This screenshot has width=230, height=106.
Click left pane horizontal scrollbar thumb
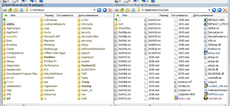[x=24, y=105]
